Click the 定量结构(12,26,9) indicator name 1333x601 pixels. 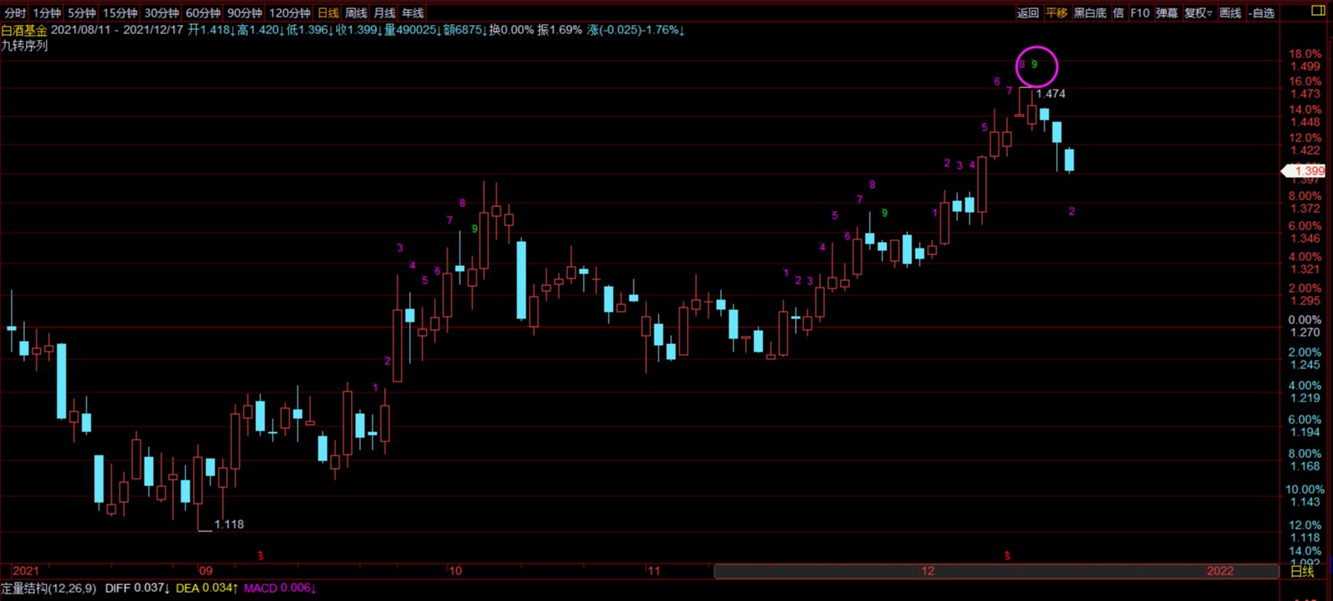[x=48, y=589]
